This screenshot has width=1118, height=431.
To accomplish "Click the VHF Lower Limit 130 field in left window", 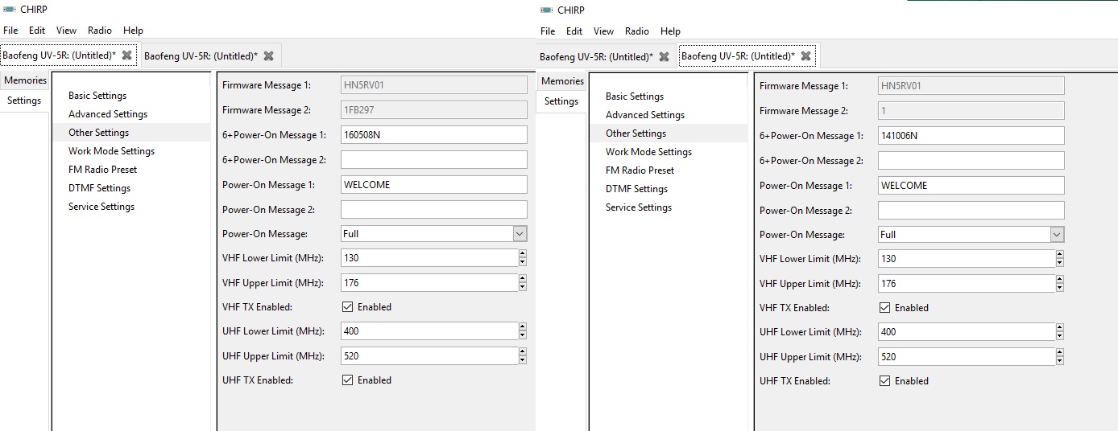I will coord(429,258).
